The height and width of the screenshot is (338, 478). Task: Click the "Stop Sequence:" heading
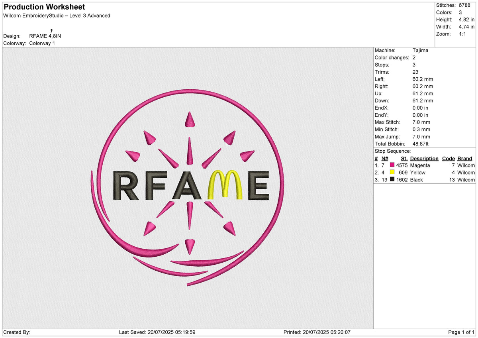pos(393,151)
